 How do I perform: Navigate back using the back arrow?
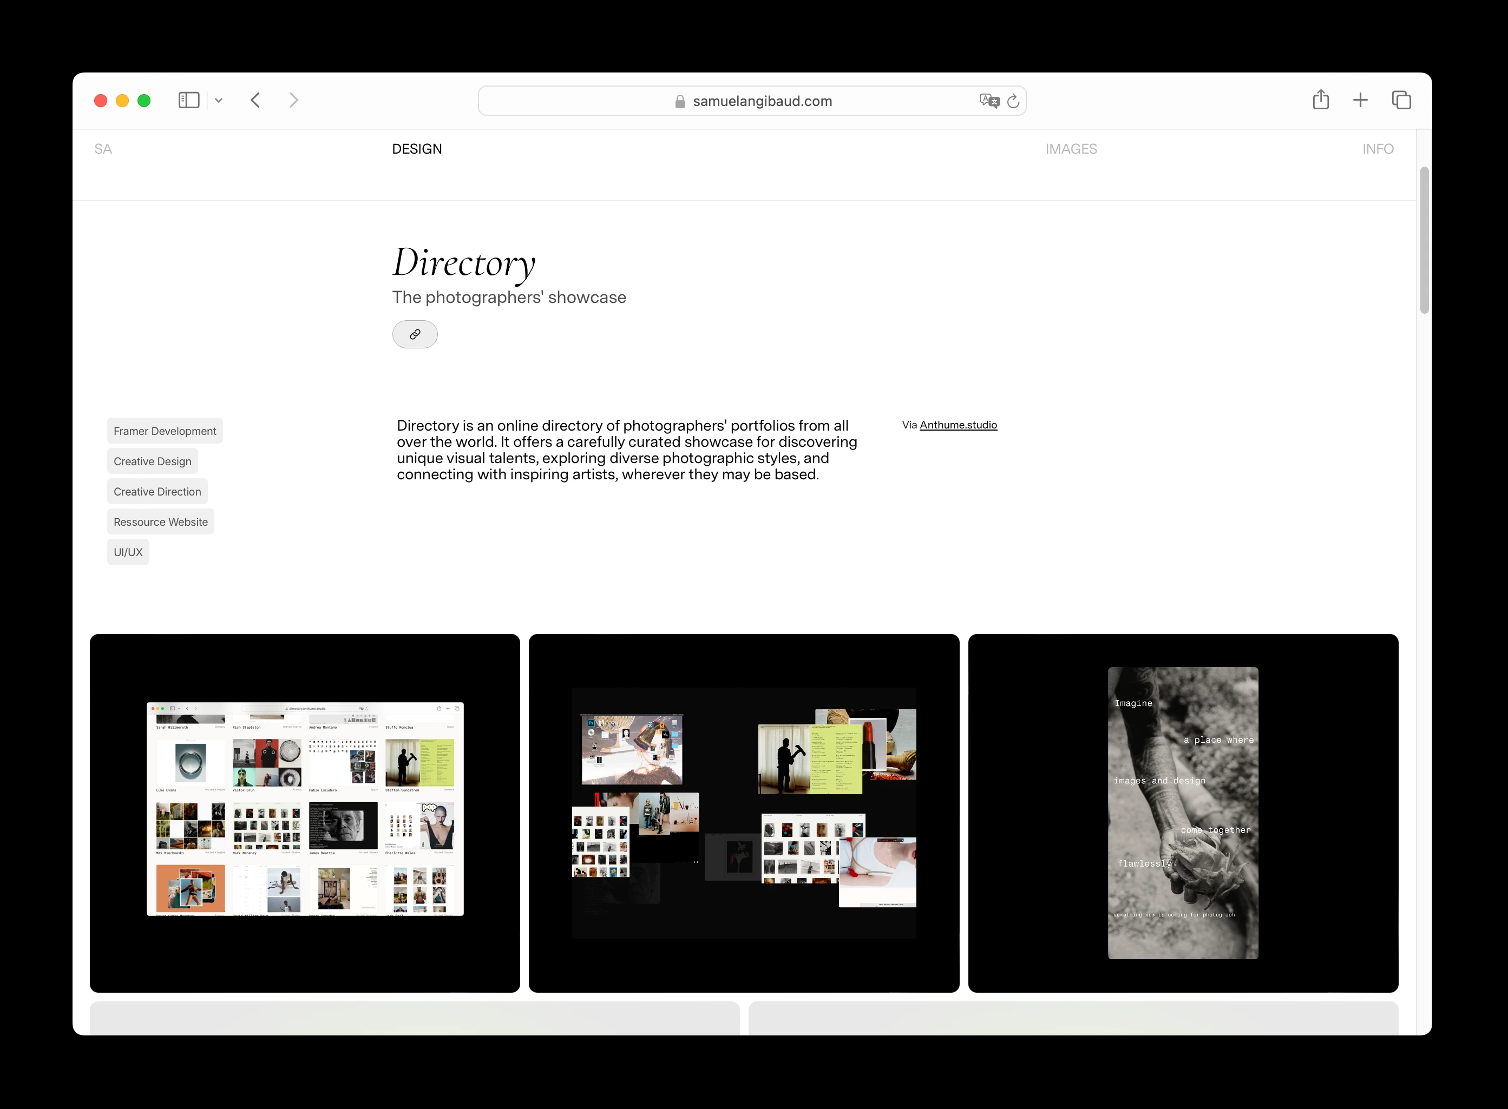tap(255, 100)
